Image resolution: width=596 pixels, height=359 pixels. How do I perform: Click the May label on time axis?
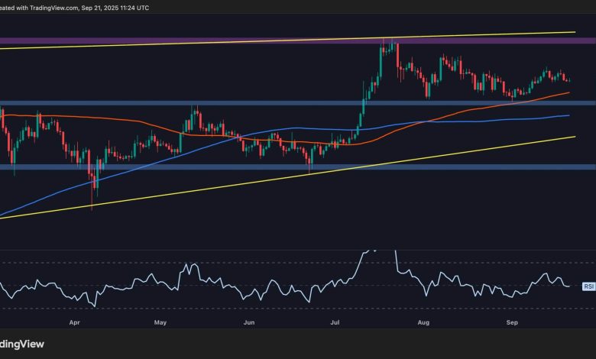[160, 322]
